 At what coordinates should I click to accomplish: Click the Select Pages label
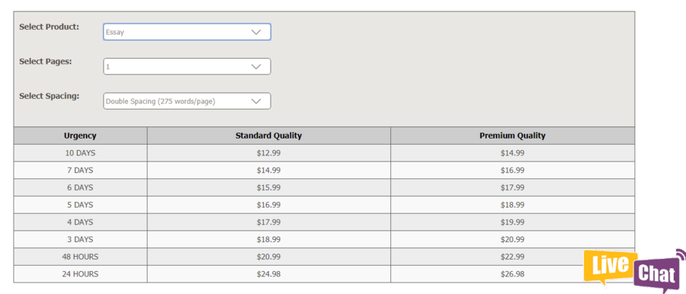pos(46,61)
